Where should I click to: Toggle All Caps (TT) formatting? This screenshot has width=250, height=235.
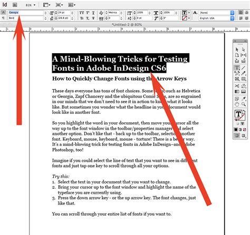pyautogui.click(x=82, y=13)
